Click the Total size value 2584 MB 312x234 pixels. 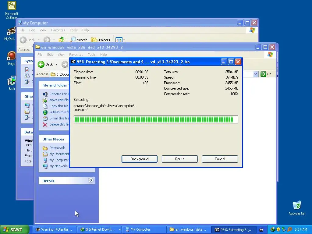pos(232,72)
